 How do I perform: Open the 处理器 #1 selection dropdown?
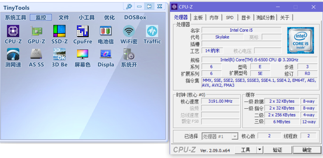[220, 136]
